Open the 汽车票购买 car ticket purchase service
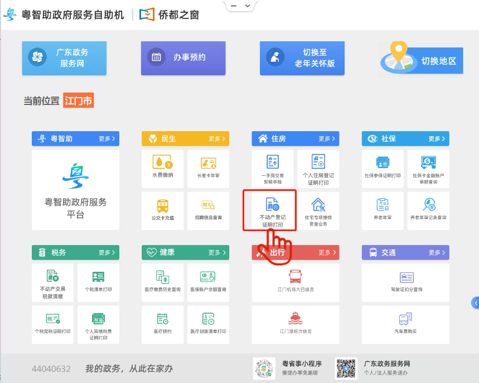 click(x=405, y=324)
